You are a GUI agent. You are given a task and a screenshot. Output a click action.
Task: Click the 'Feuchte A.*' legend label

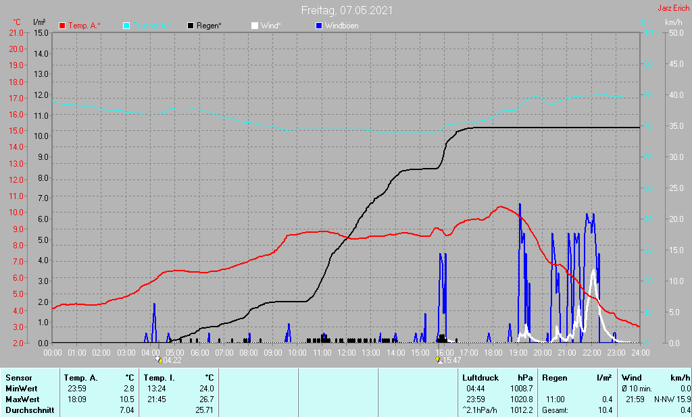click(151, 26)
